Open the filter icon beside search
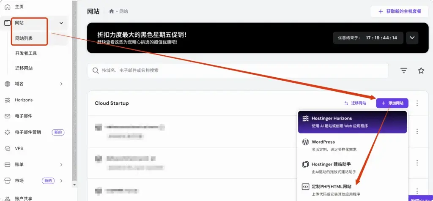Image resolution: width=433 pixels, height=201 pixels. 404,71
